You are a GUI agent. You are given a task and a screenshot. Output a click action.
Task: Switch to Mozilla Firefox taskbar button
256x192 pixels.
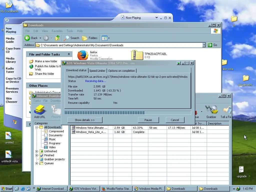point(117,189)
